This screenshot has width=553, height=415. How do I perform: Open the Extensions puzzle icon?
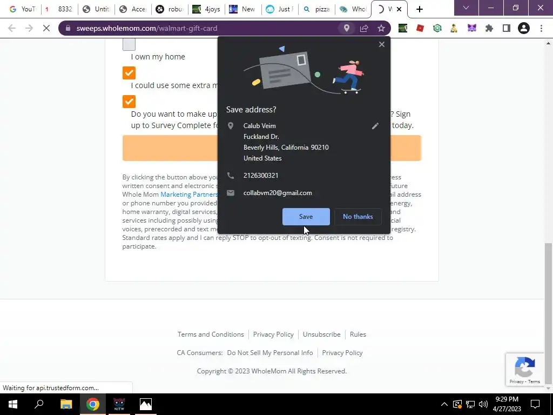pyautogui.click(x=489, y=28)
